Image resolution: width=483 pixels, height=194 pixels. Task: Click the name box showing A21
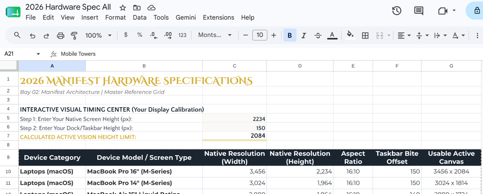point(18,54)
